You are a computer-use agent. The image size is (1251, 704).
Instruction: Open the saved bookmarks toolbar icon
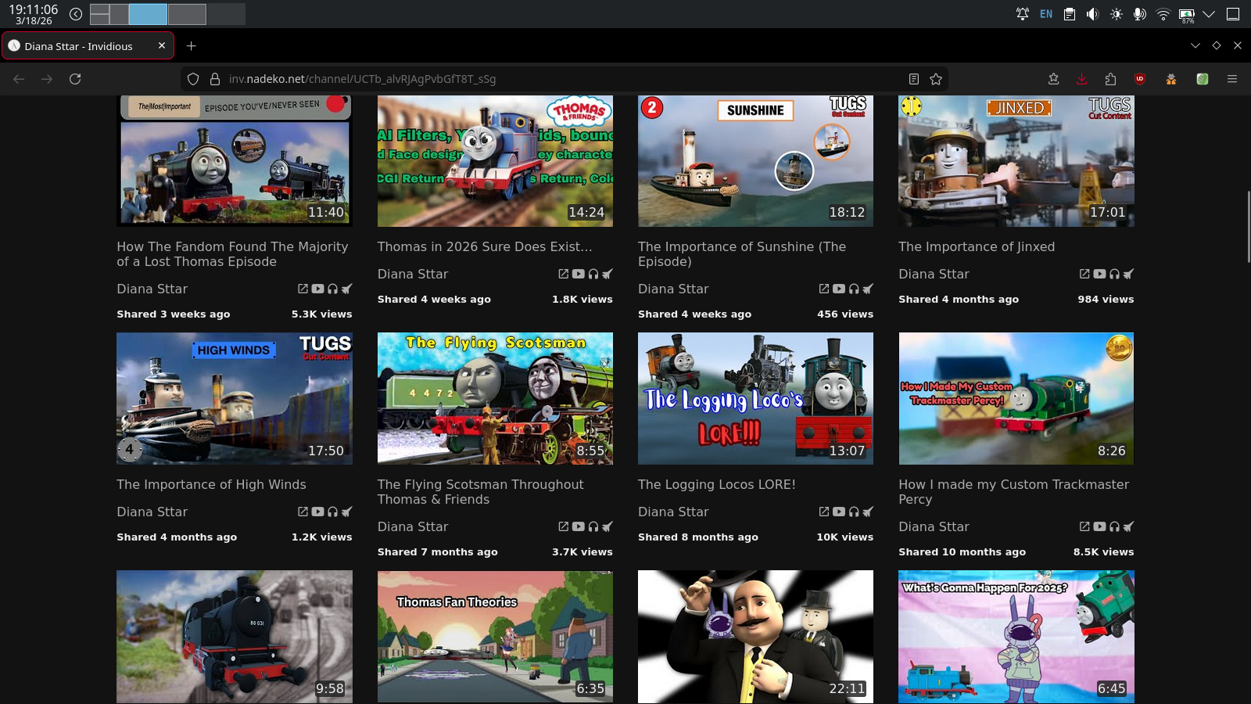click(x=1054, y=79)
